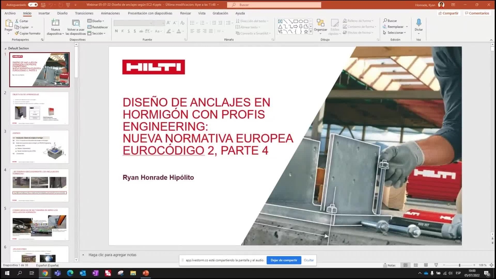
Task: Open PowerPoint from the Windows taskbar
Action: (x=145, y=273)
